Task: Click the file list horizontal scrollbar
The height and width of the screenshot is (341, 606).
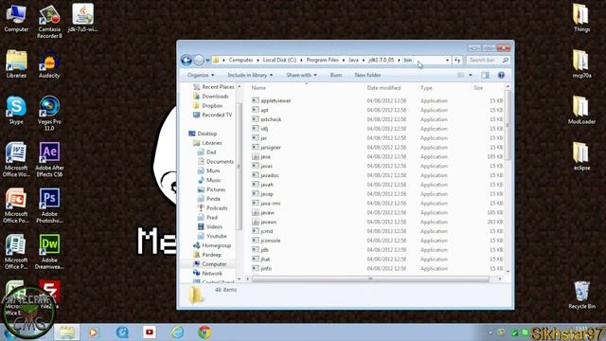Action: click(x=370, y=278)
